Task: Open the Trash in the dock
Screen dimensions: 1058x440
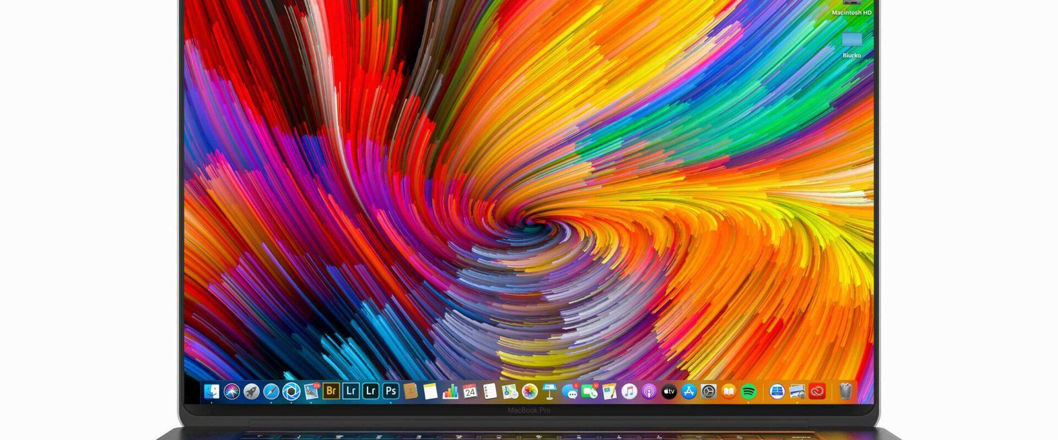Action: [x=846, y=391]
